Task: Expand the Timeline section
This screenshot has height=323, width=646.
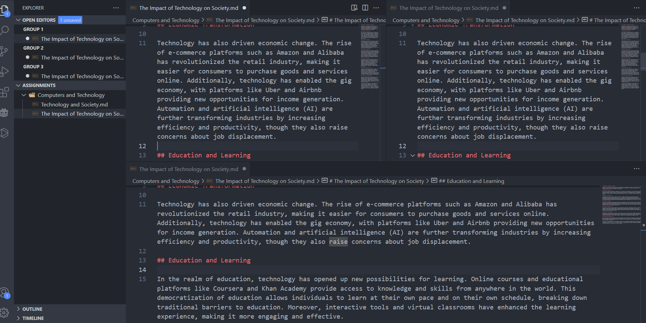Action: click(x=18, y=318)
